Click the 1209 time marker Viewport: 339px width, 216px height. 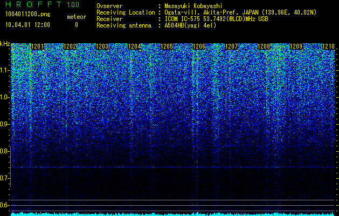click(x=296, y=46)
